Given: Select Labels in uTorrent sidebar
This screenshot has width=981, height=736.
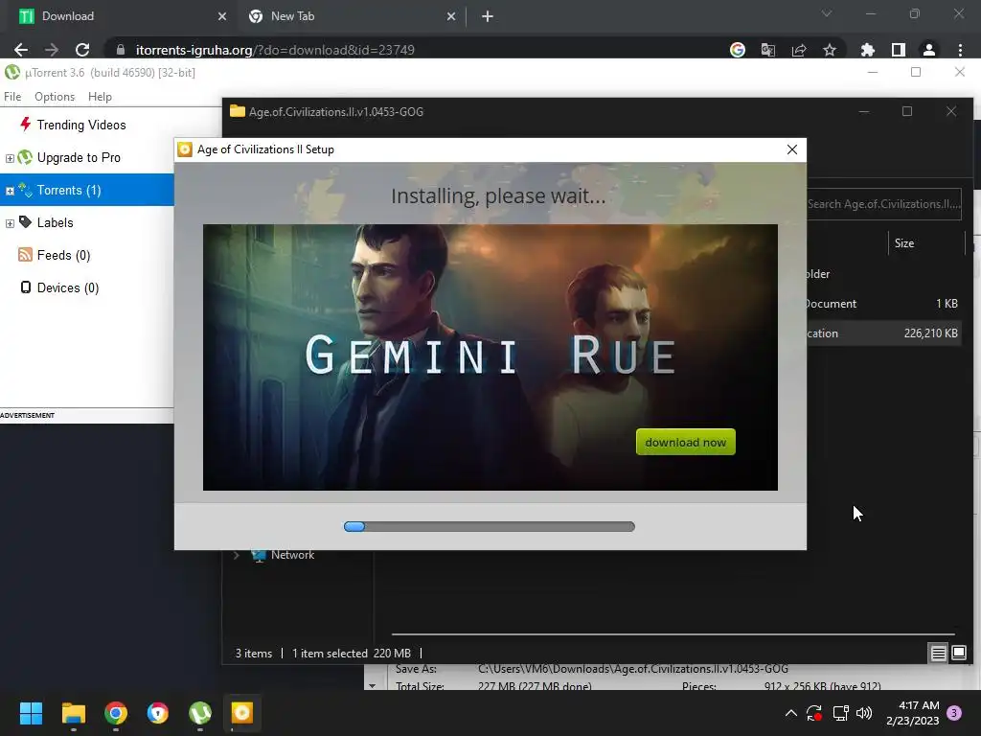Looking at the screenshot, I should (x=55, y=222).
